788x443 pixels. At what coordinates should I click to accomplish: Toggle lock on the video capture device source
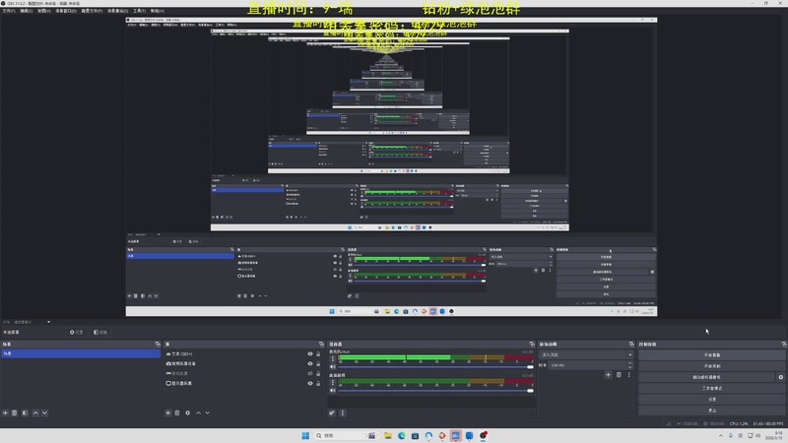coord(318,363)
